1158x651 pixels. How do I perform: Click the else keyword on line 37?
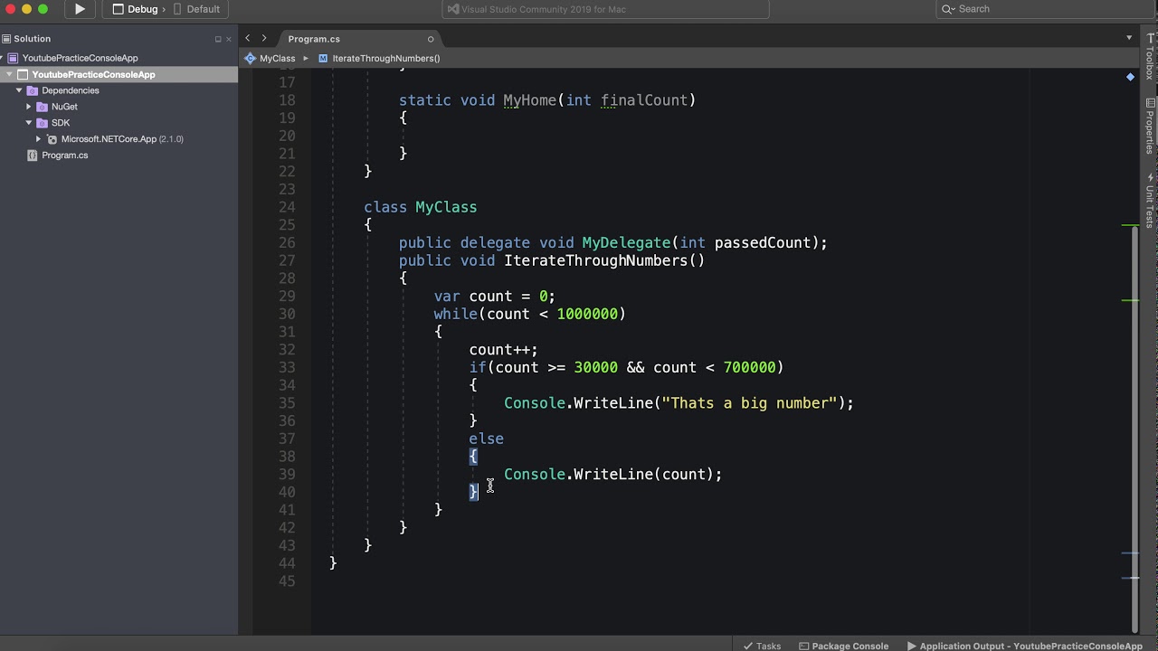point(486,439)
